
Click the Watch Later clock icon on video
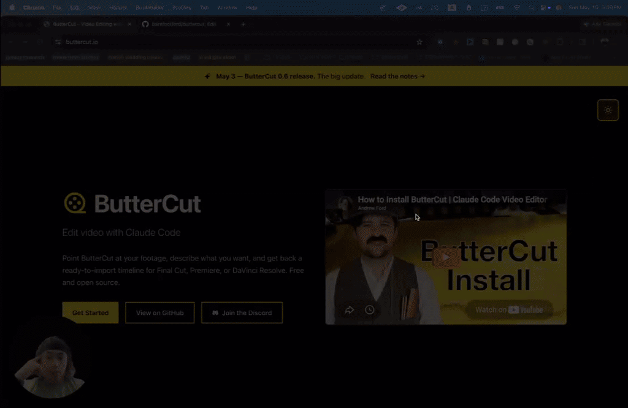(x=370, y=310)
